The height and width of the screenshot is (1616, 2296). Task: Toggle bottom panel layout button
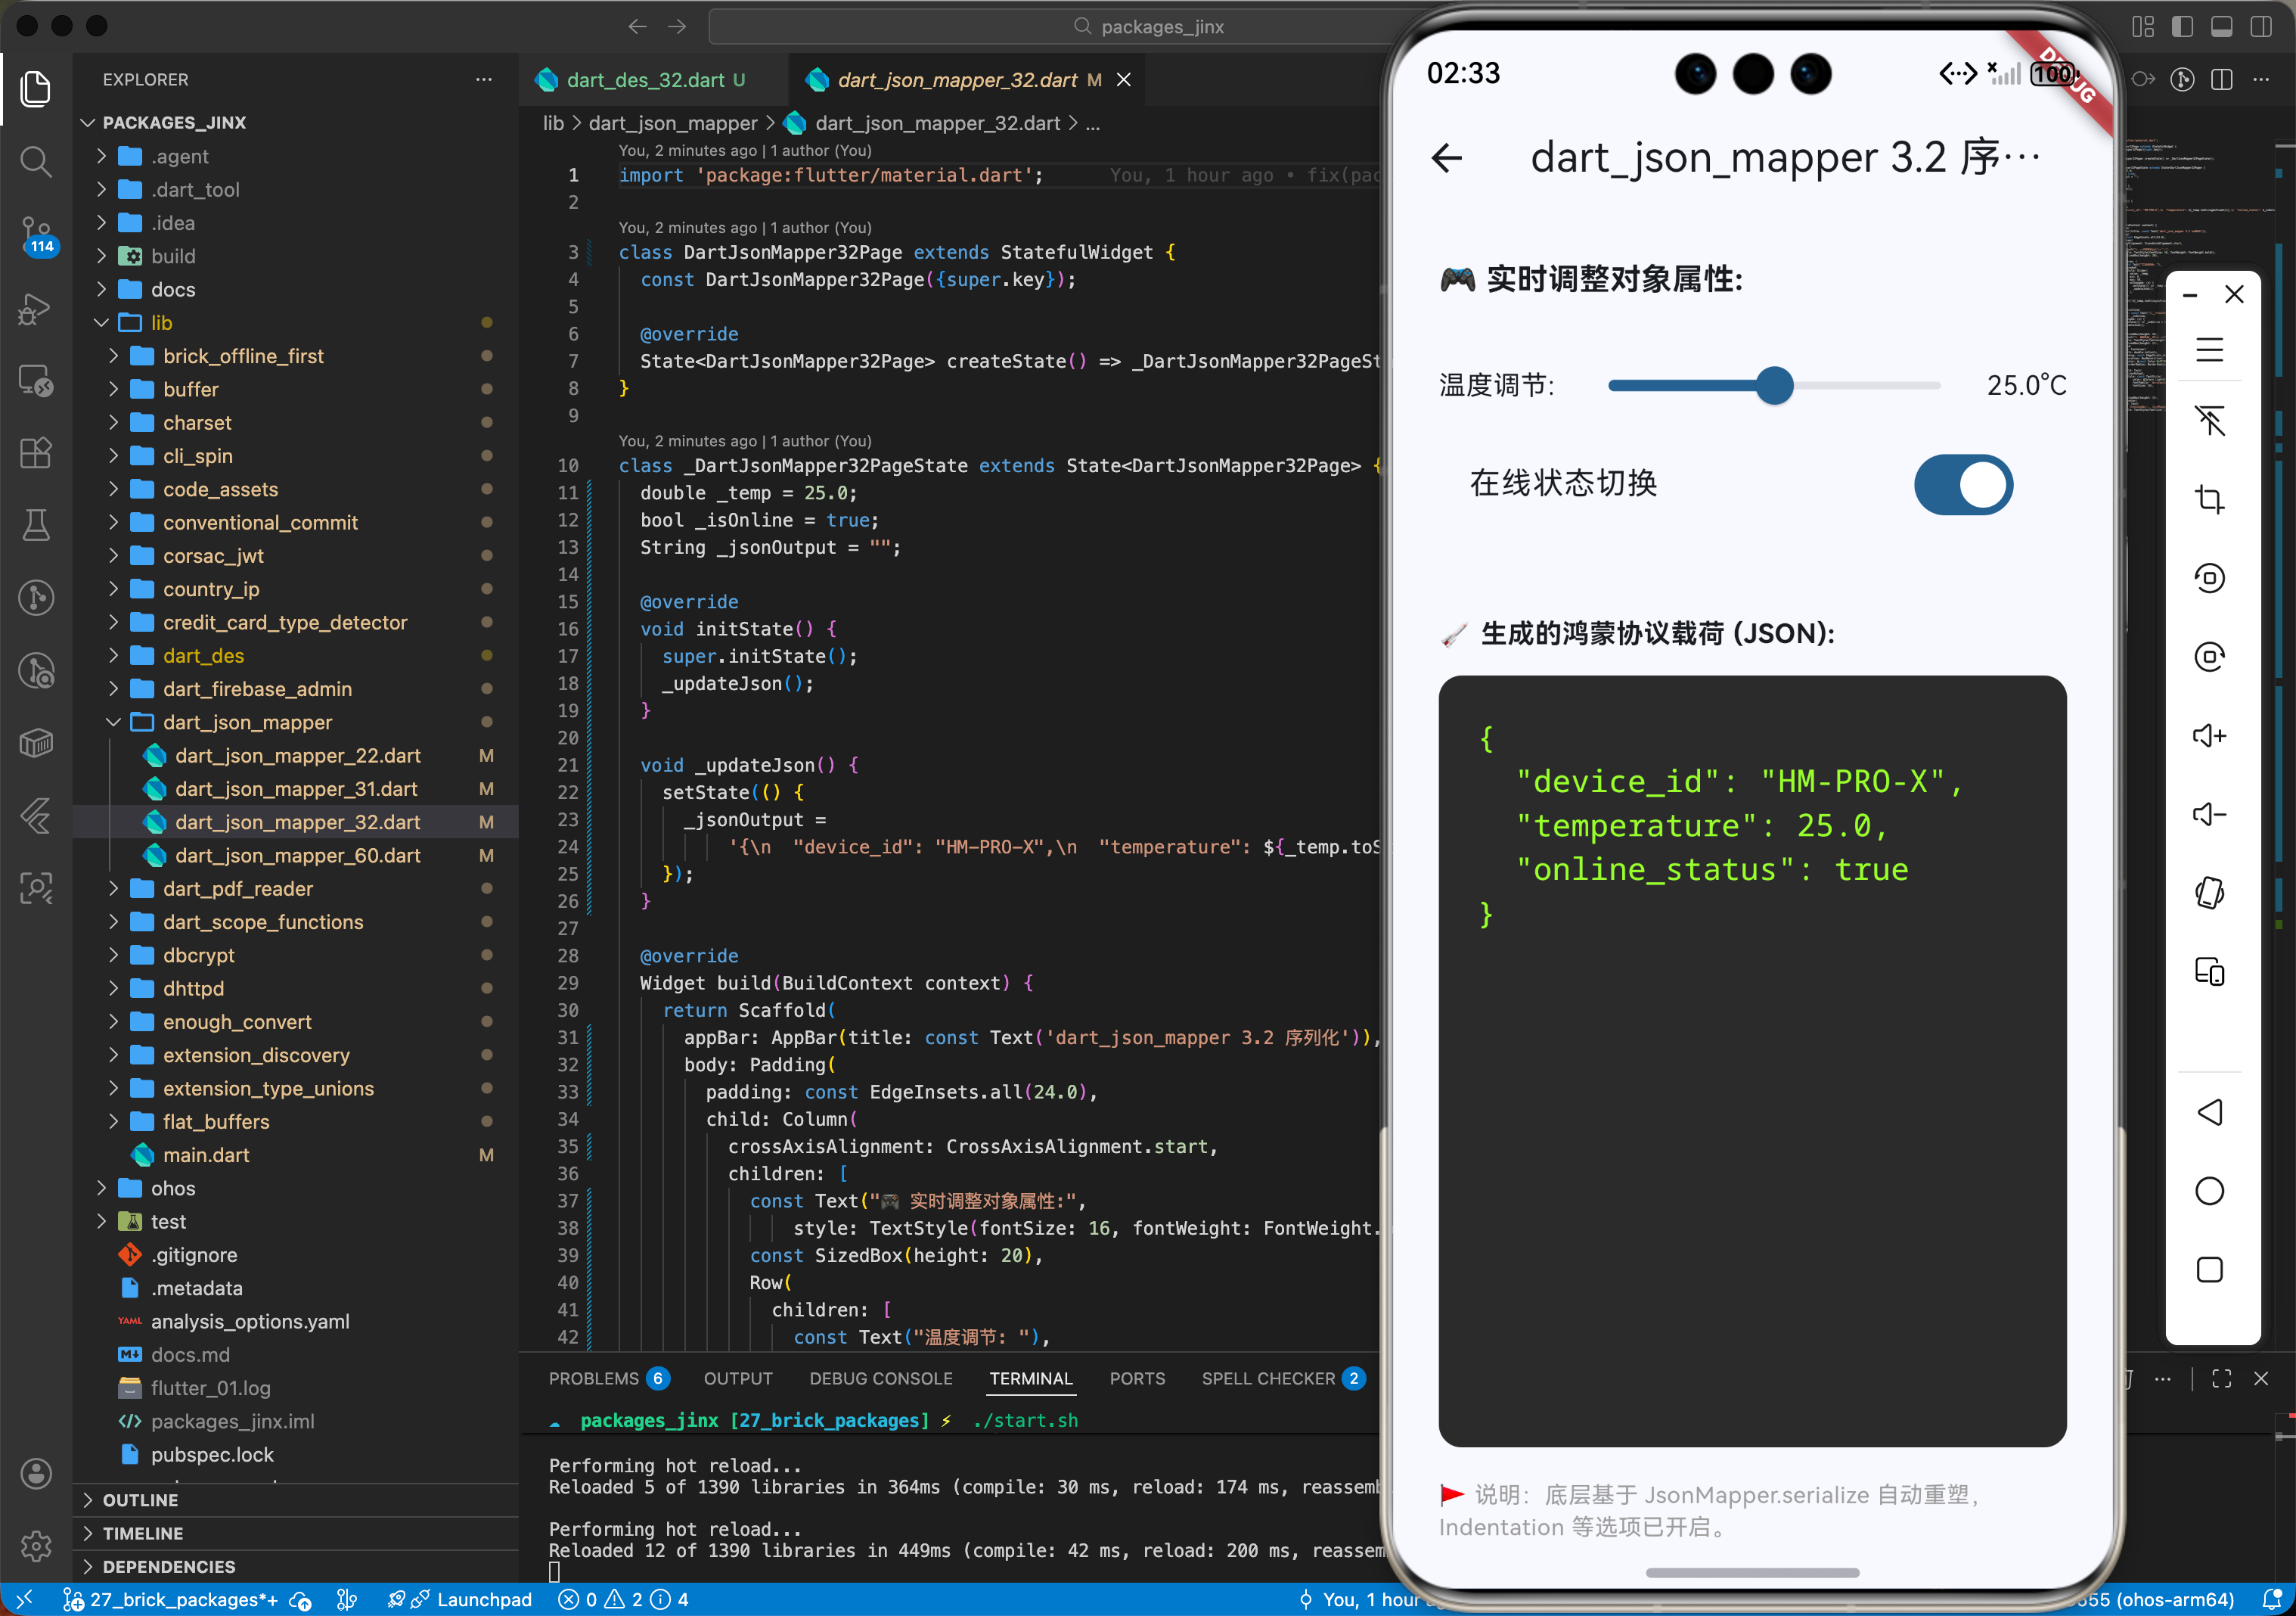(2221, 27)
